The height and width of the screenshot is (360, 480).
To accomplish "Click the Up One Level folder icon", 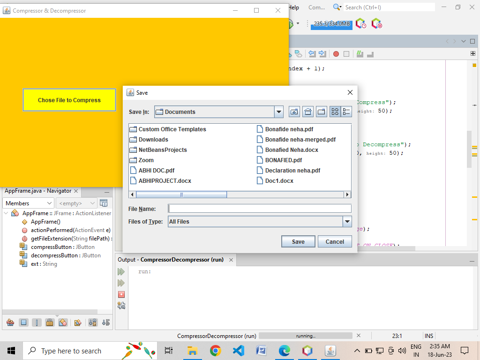I will click(294, 112).
